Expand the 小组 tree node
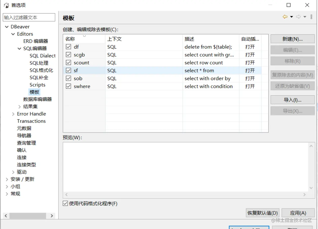Screen dimensions: 318x229 [7, 187]
